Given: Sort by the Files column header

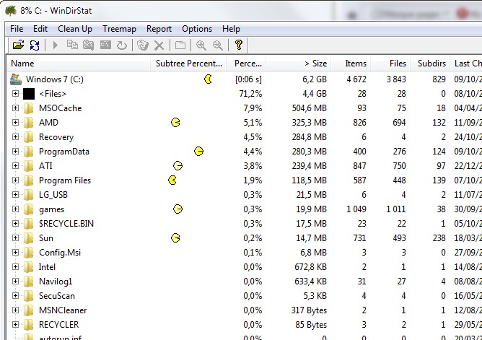Looking at the screenshot, I should click(390, 64).
